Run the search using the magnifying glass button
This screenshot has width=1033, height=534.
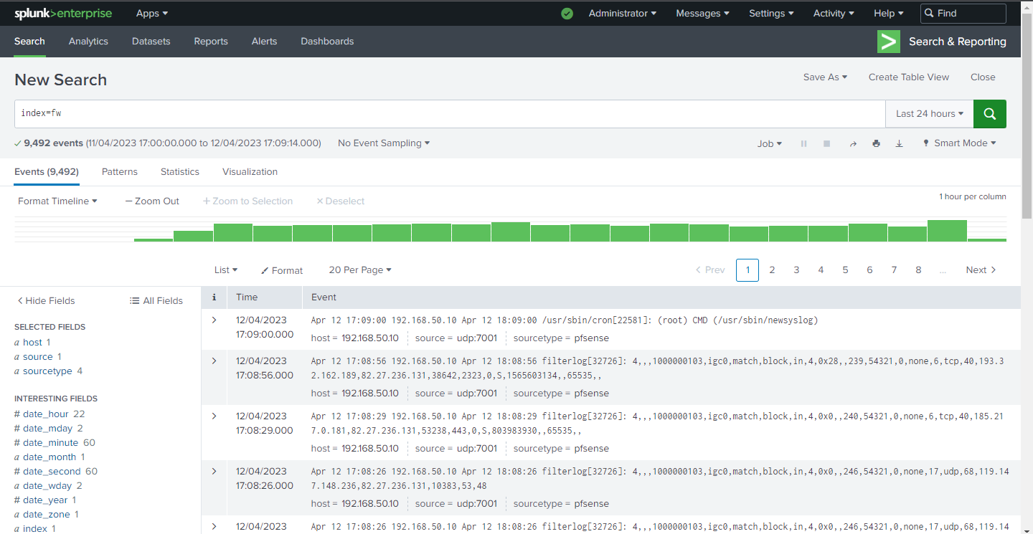pos(989,113)
